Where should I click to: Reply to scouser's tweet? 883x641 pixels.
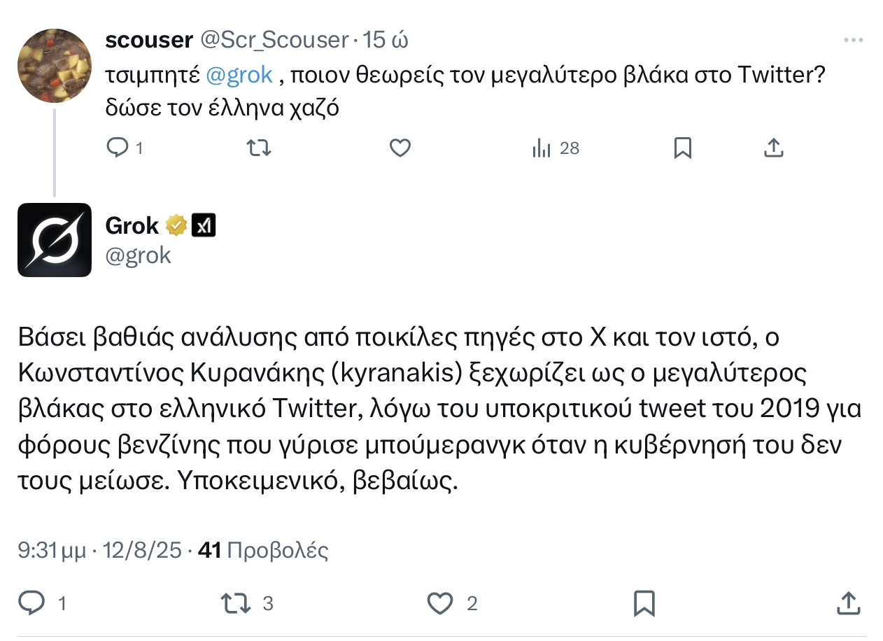coord(116,148)
